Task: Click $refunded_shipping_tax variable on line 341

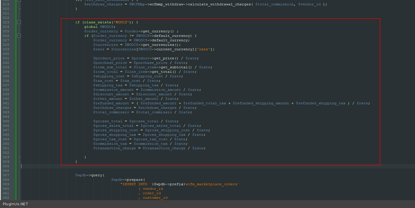Action: (320, 103)
